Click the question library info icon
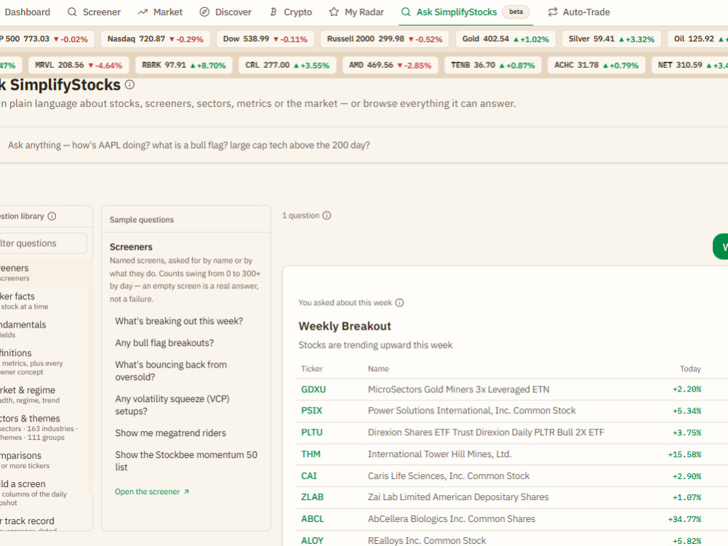Viewport: 728px width, 546px height. pos(52,216)
